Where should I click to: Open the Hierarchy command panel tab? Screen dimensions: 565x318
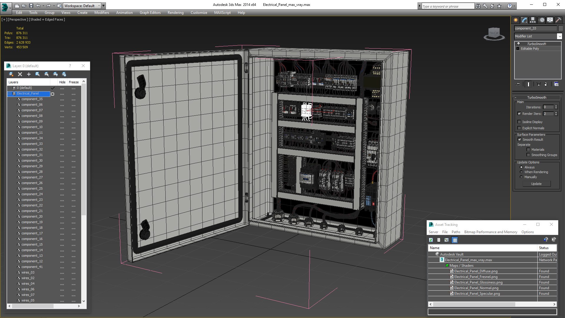(x=533, y=20)
